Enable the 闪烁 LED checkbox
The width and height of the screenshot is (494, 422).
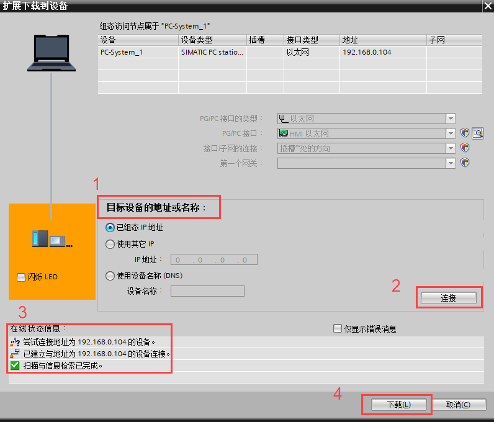tap(21, 277)
